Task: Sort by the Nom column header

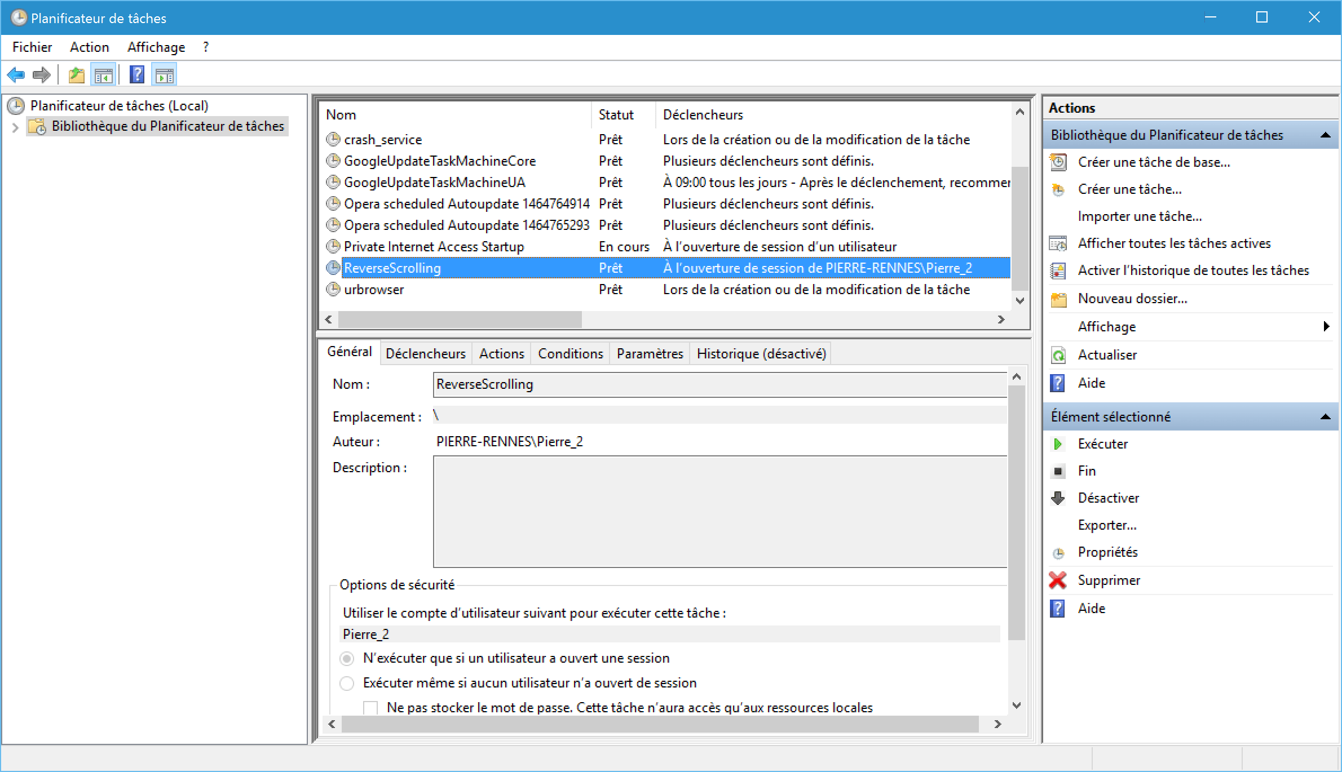Action: 456,115
